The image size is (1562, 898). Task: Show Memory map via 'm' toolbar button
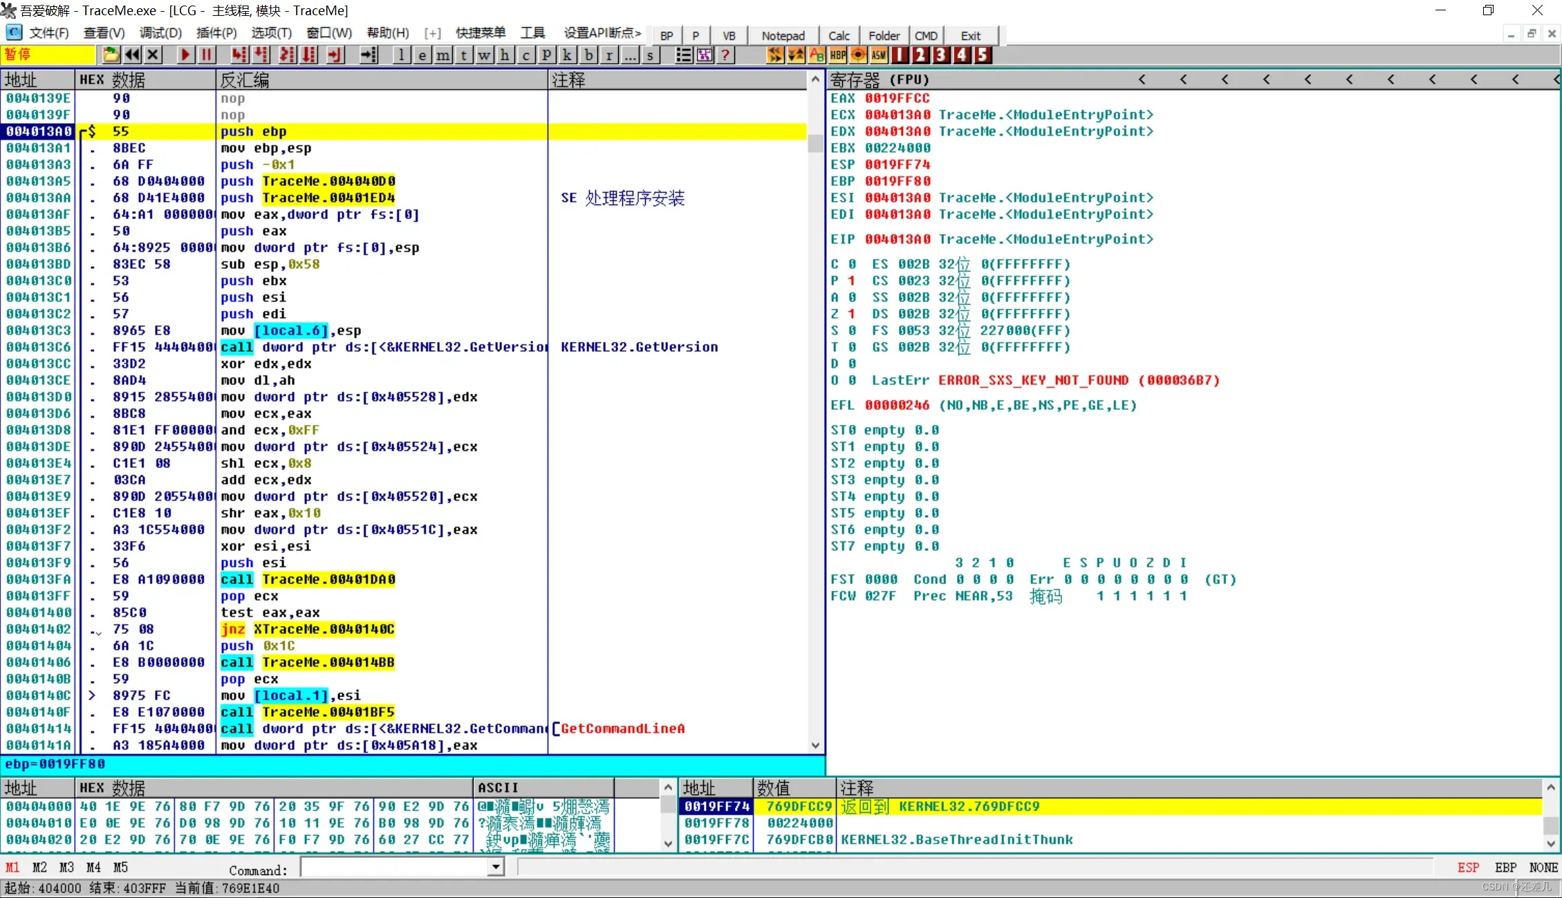[443, 55]
